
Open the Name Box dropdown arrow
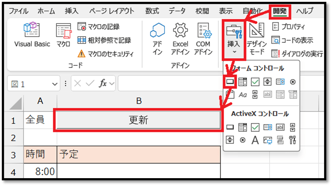pos(55,84)
